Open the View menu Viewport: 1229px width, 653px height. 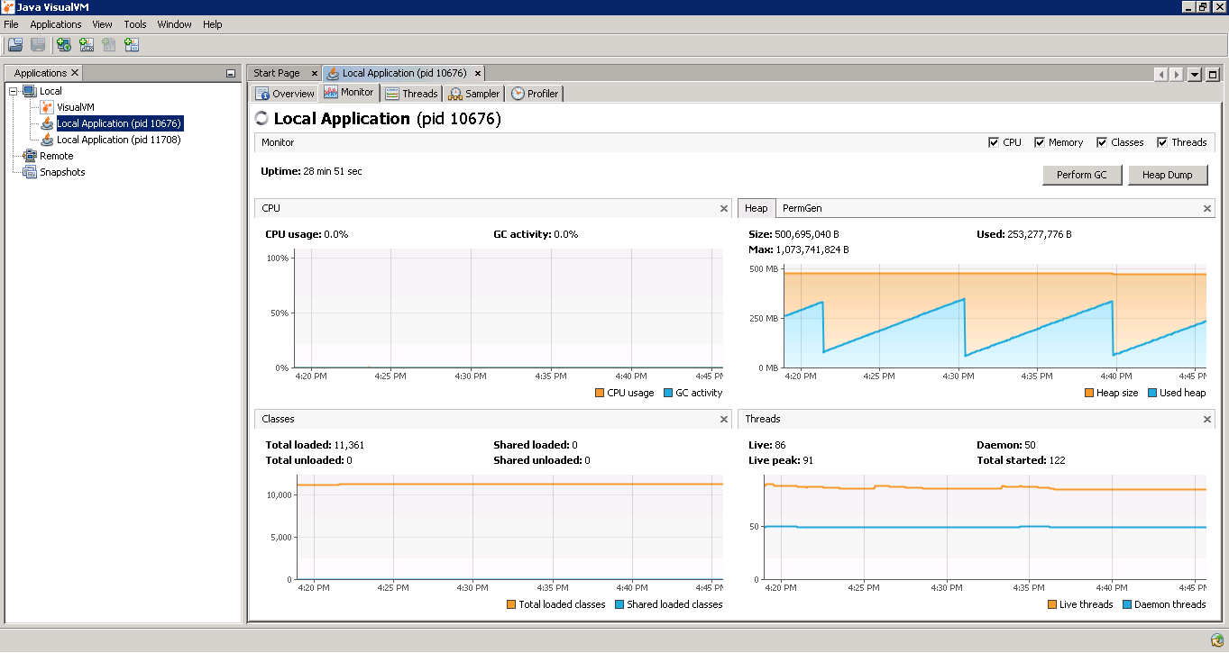click(x=102, y=24)
